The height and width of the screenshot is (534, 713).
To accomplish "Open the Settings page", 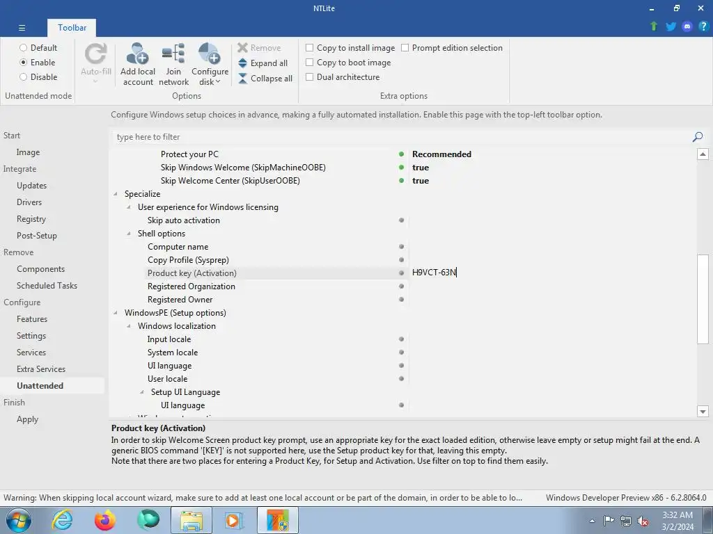I will tap(31, 336).
